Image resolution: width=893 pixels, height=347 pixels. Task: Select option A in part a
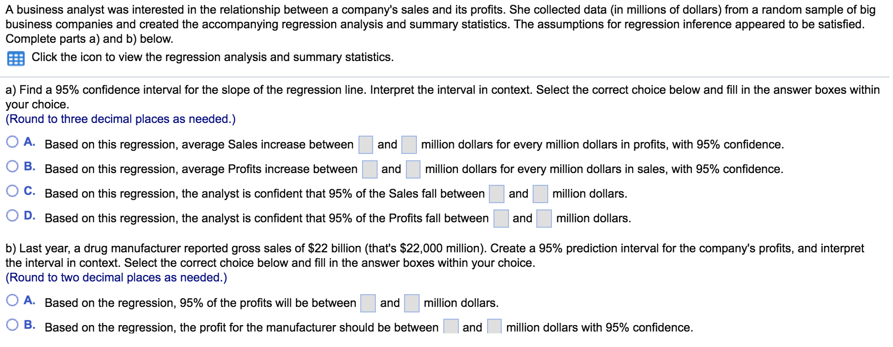pyautogui.click(x=12, y=142)
